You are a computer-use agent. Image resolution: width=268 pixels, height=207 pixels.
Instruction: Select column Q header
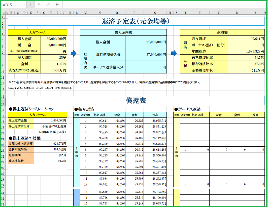pos(155,13)
